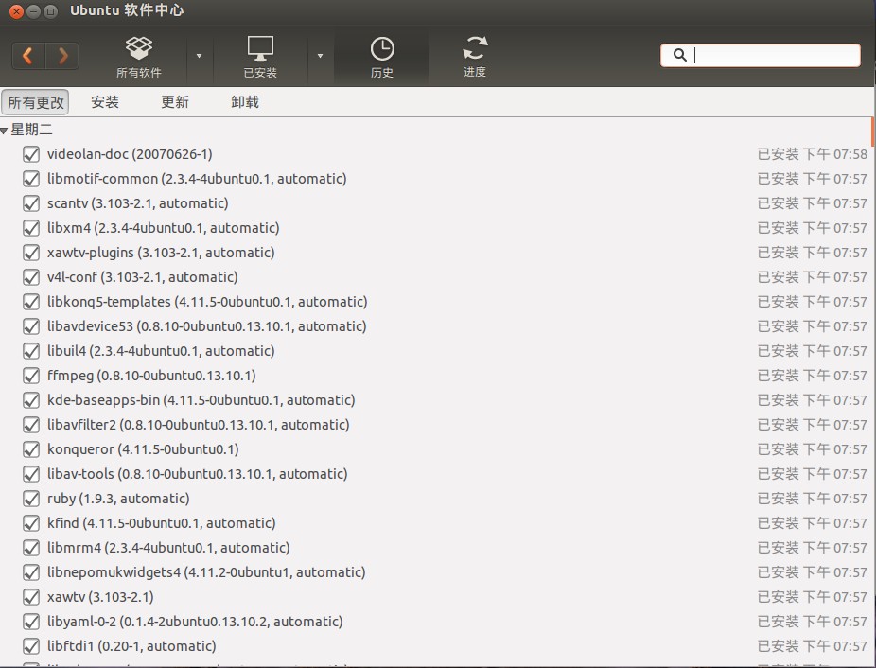The image size is (876, 668).
Task: Select the text ffmpeg (0.8.10-0ubuntu0.13.10.1)
Action: [x=151, y=376]
